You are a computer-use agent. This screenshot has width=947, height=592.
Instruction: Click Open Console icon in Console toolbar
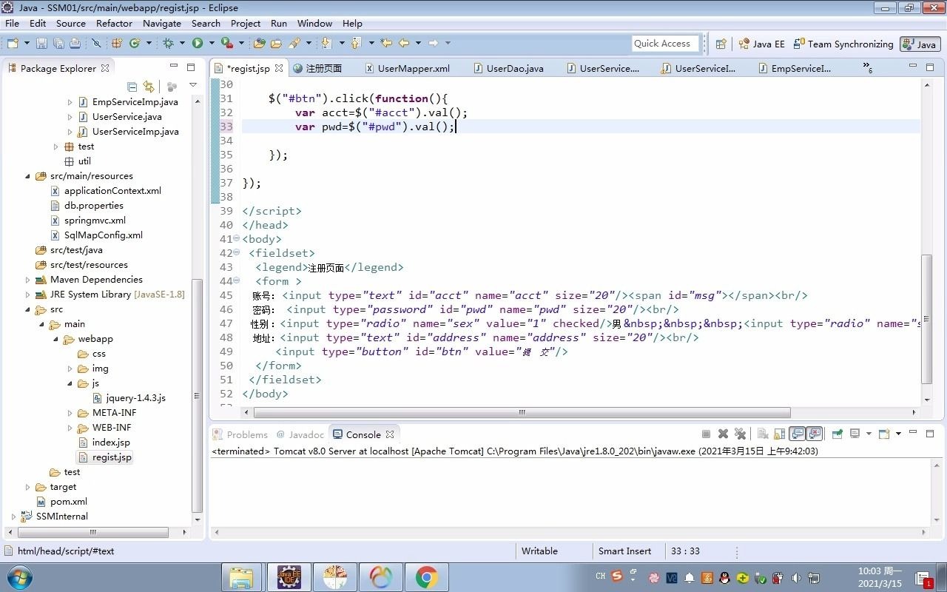click(883, 434)
